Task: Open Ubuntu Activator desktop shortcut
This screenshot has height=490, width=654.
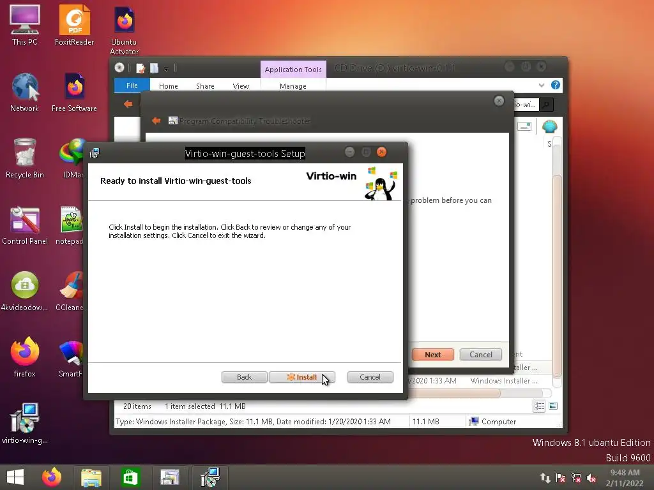Action: tap(124, 30)
